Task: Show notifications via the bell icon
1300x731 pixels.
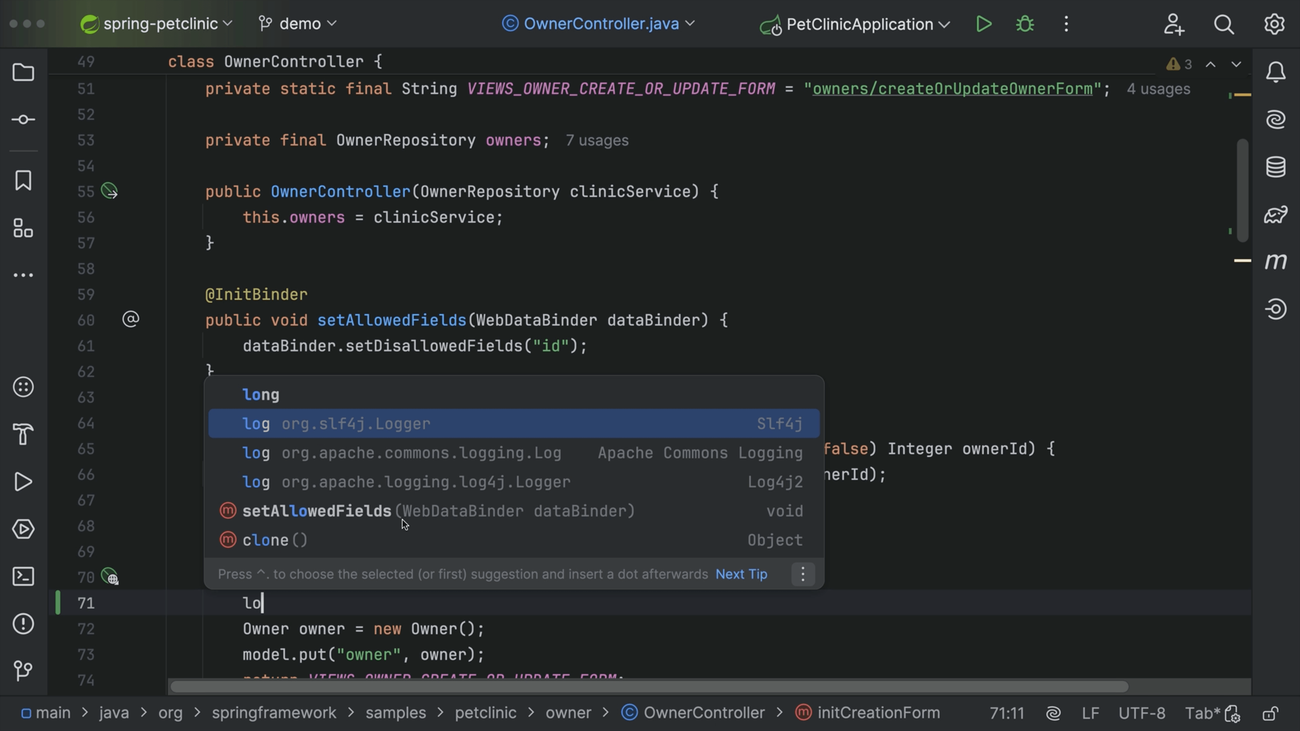Action: pos(1275,71)
